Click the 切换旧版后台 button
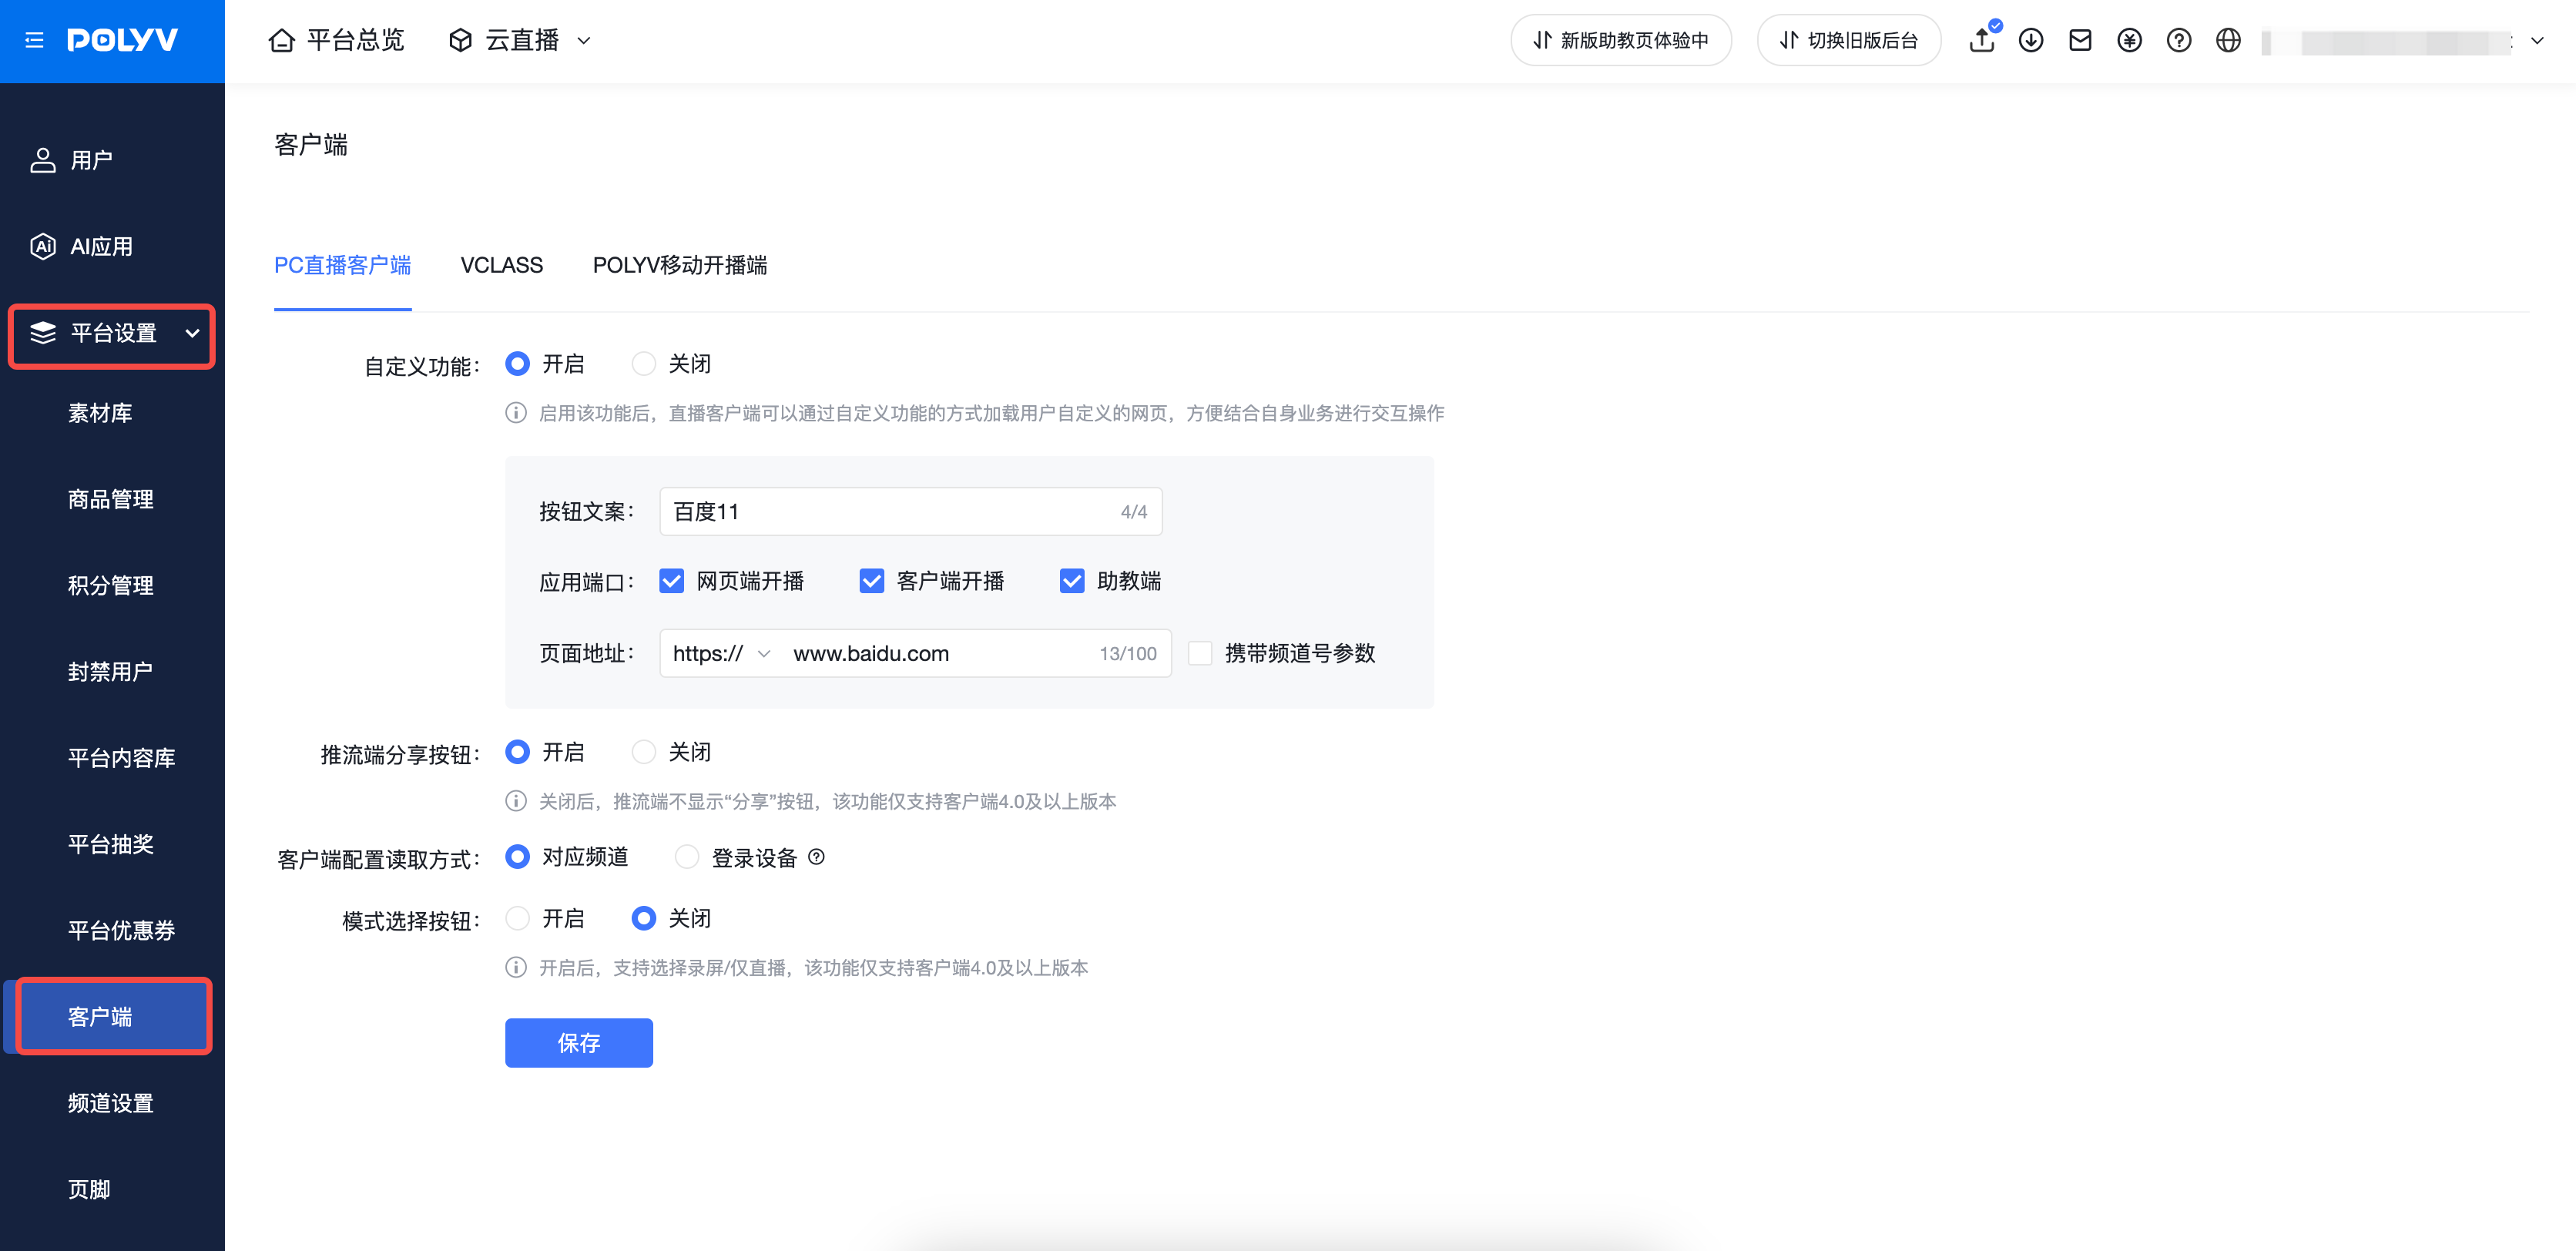Viewport: 2576px width, 1251px height. tap(1848, 40)
